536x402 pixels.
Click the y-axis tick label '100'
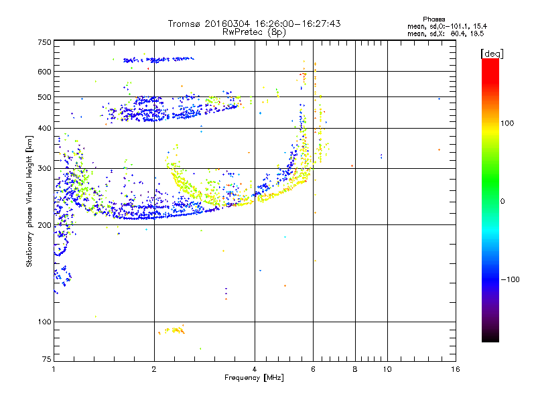click(x=45, y=322)
